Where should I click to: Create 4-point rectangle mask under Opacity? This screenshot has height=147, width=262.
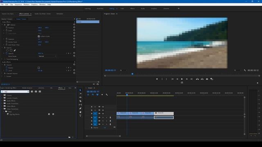(x=11, y=50)
